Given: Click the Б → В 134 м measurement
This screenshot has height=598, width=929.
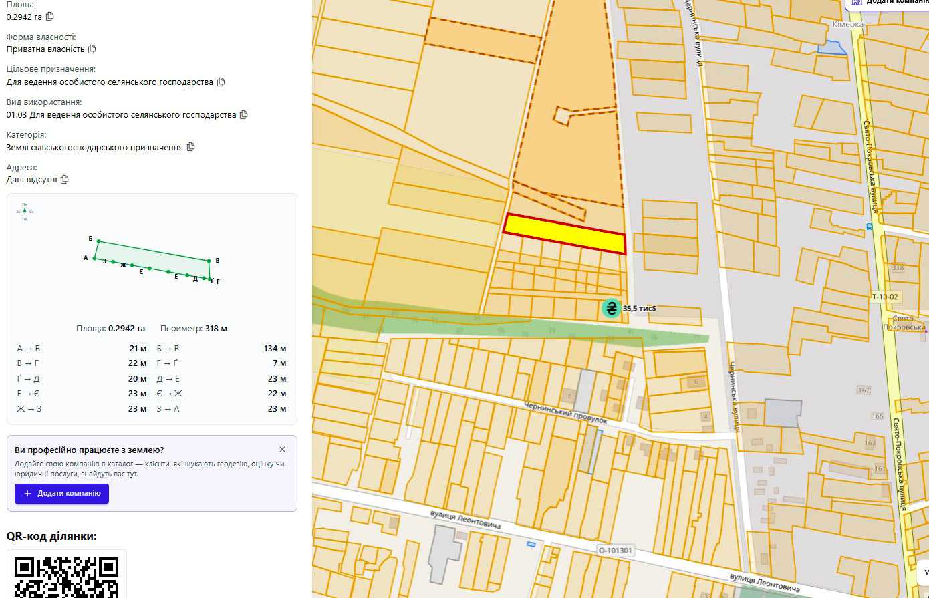Looking at the screenshot, I should tap(221, 349).
